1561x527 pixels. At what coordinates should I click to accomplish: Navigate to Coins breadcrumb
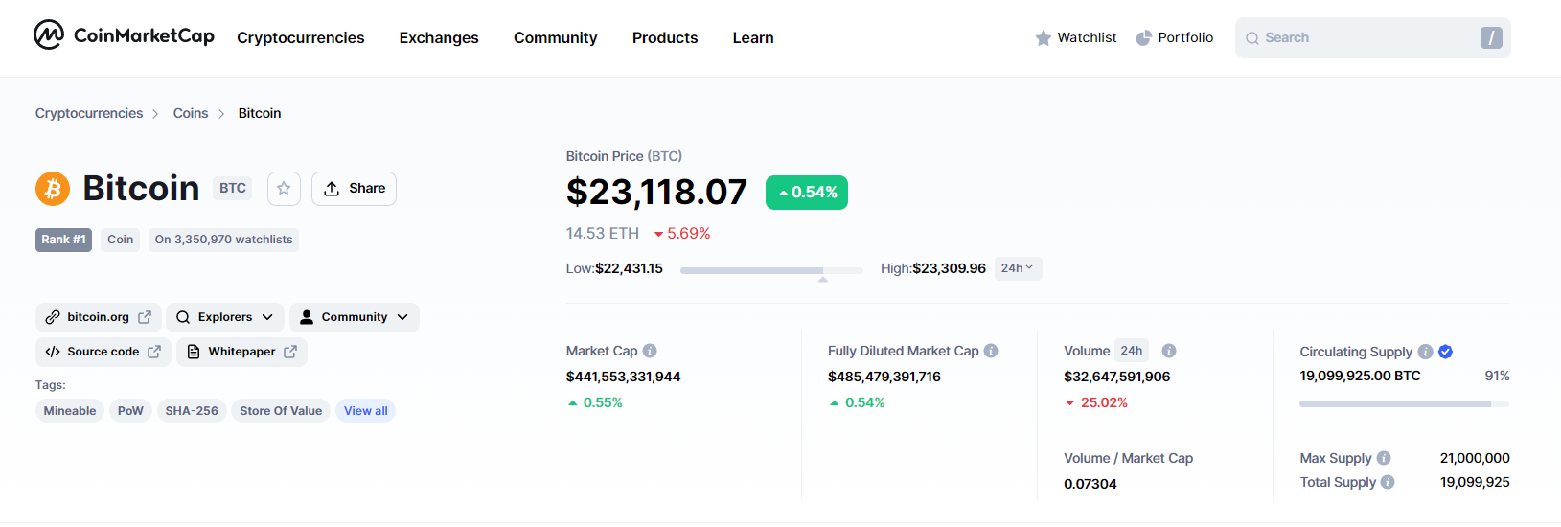point(191,113)
